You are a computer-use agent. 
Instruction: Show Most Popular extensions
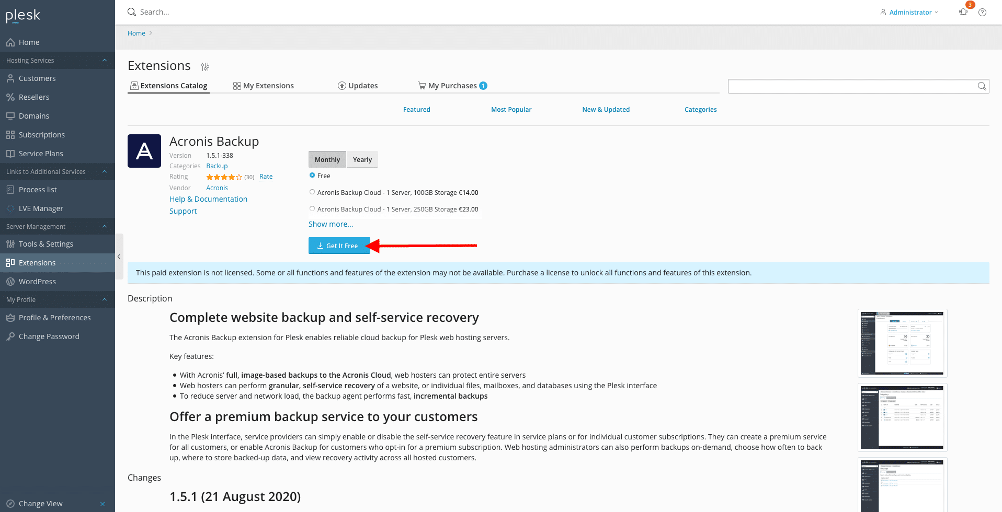pos(511,110)
